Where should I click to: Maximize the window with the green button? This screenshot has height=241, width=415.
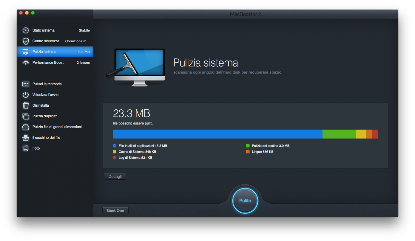(x=33, y=13)
